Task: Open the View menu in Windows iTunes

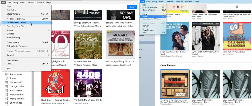Action: [22, 2]
